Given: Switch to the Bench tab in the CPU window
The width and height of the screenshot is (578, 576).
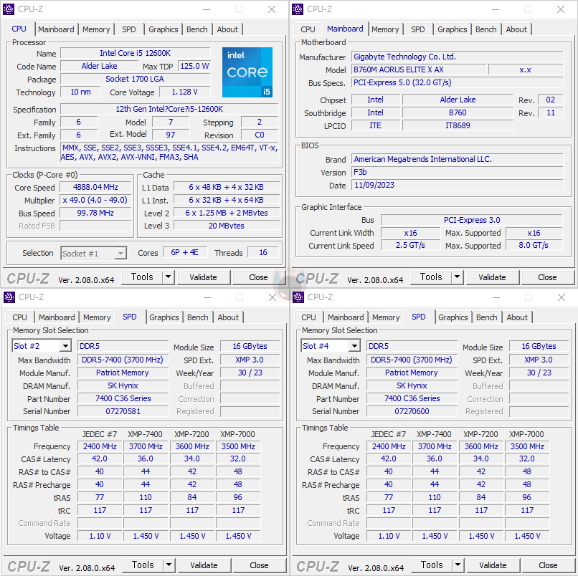Looking at the screenshot, I should (196, 29).
